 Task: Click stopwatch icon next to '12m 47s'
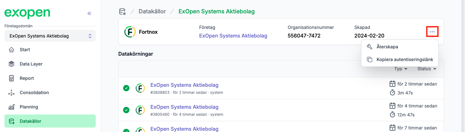[392, 114]
